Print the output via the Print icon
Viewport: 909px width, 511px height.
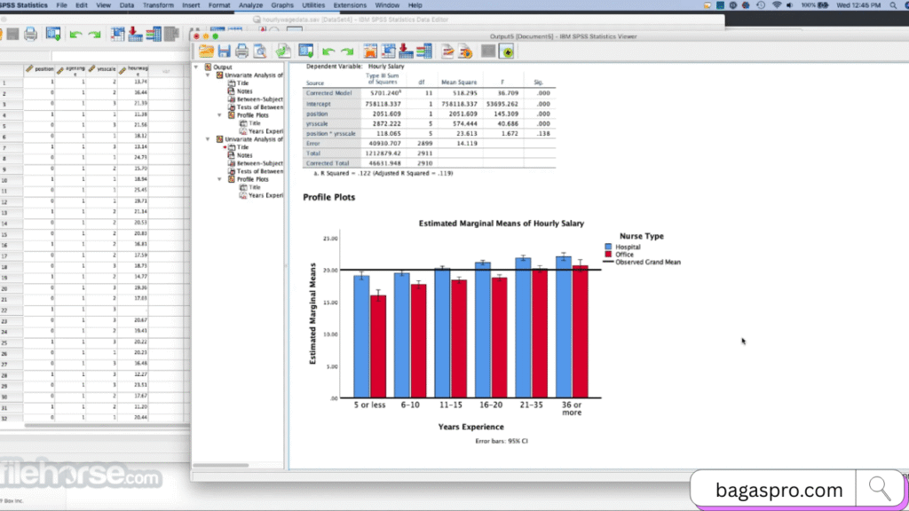tap(241, 51)
